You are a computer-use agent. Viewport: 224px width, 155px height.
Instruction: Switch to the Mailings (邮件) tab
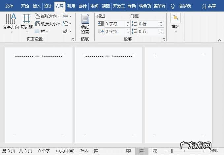(x=83, y=6)
